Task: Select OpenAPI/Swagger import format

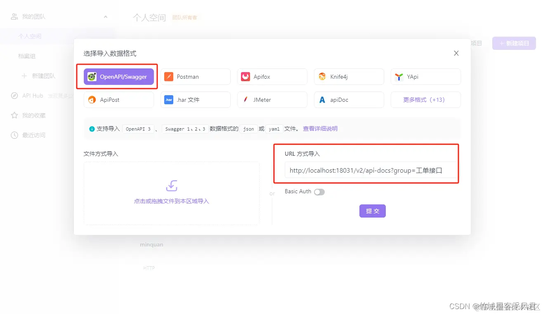Action: tap(119, 77)
